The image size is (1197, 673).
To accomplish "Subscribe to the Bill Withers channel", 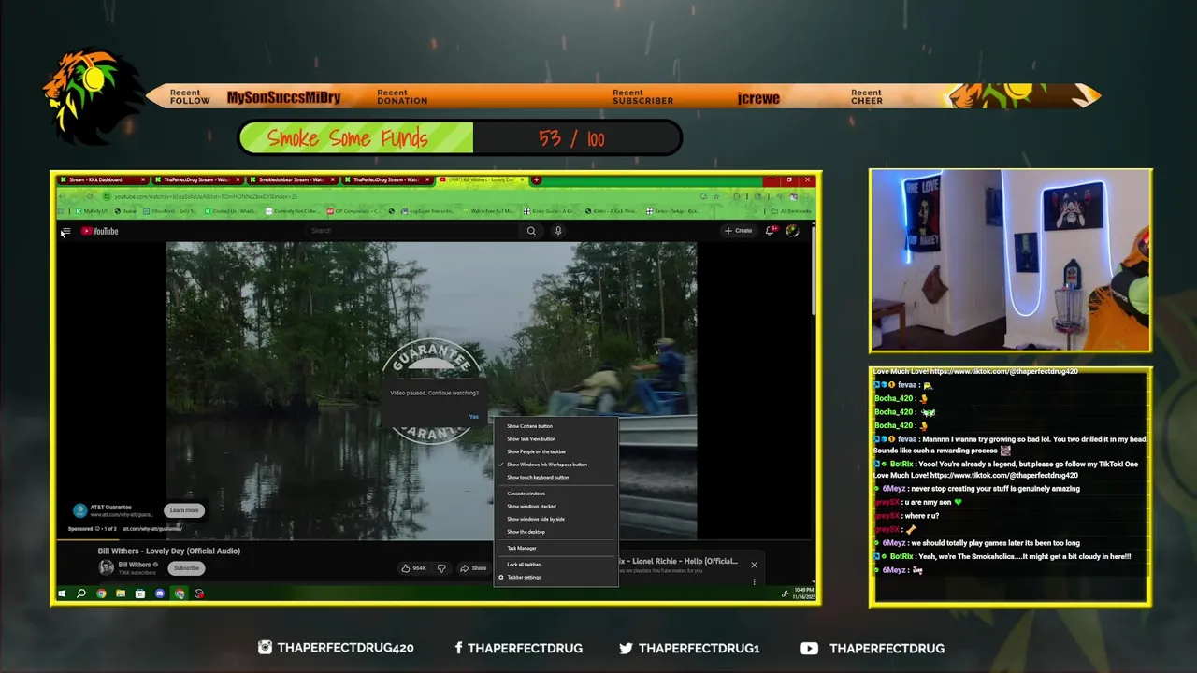I will (x=186, y=568).
